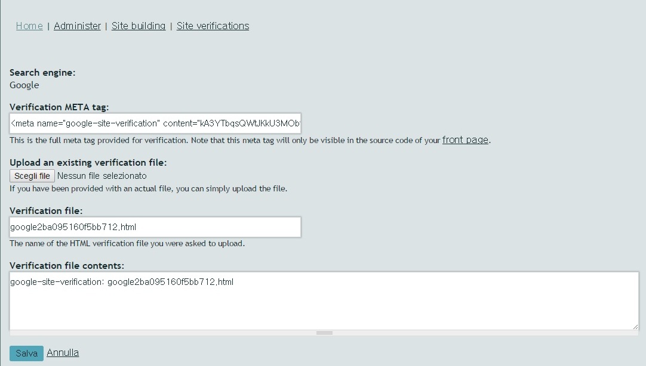Click the Nessun file selezionato text
Screen dimensions: 646x366
tap(101, 176)
